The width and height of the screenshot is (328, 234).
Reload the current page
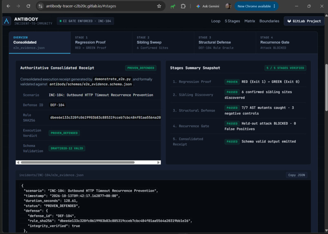click(x=28, y=6)
